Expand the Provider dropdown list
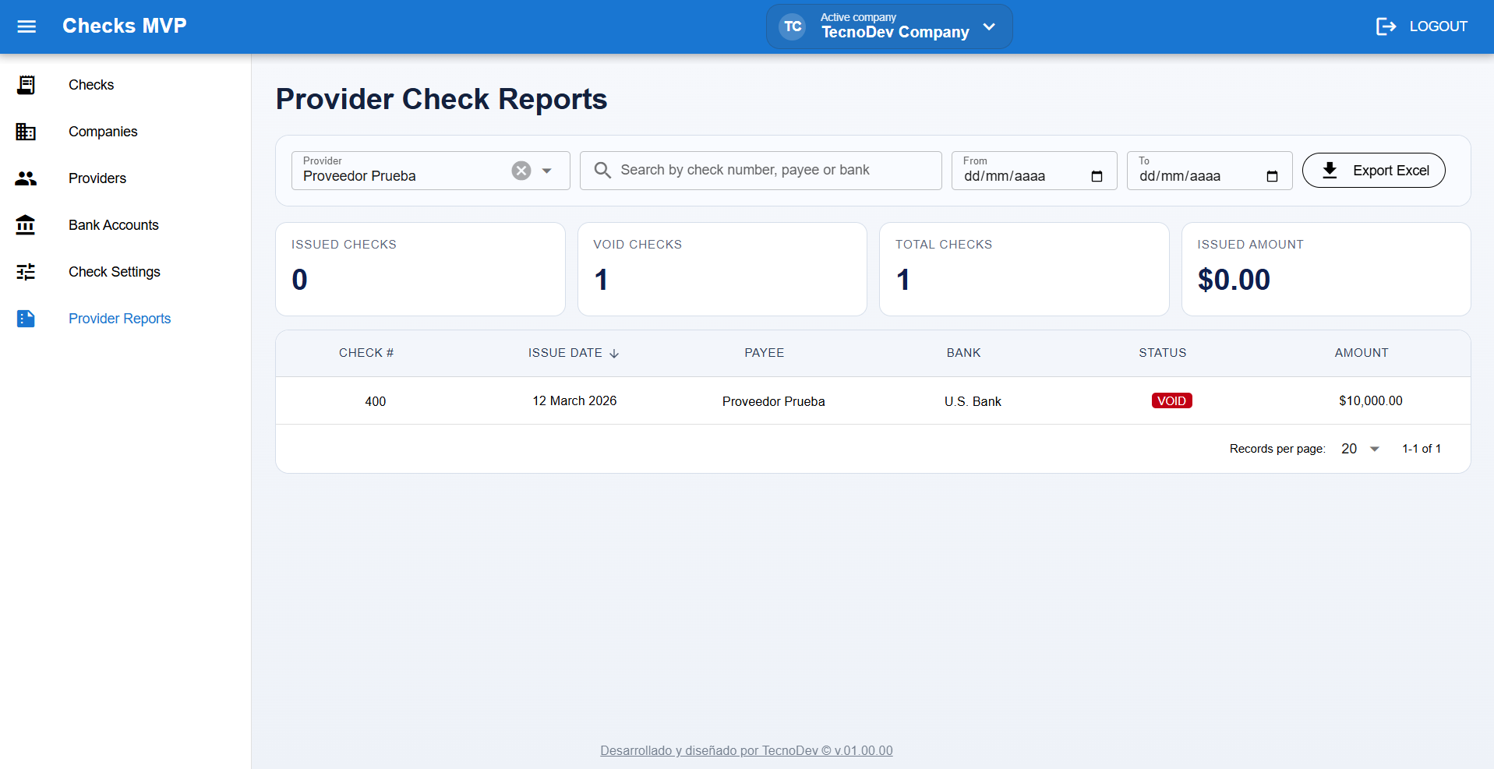The image size is (1494, 769). tap(547, 171)
